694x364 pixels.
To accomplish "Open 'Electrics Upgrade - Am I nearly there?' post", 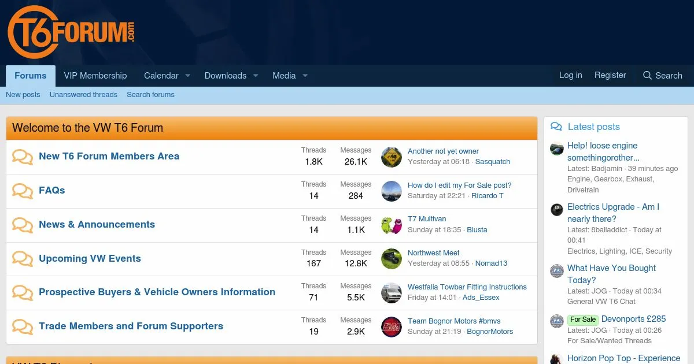I will click(x=613, y=213).
